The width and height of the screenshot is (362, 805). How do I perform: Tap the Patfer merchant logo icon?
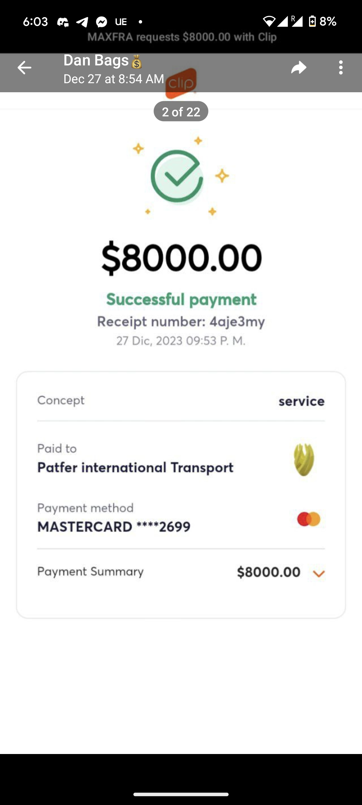tap(304, 460)
